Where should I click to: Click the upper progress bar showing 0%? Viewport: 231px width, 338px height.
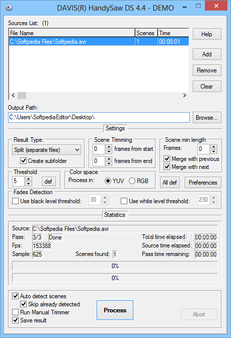coord(115,266)
